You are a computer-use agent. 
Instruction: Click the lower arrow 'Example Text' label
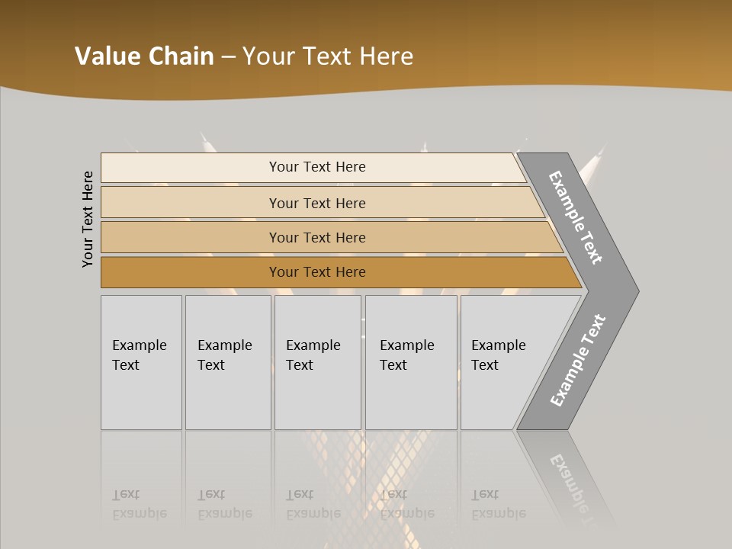(577, 360)
